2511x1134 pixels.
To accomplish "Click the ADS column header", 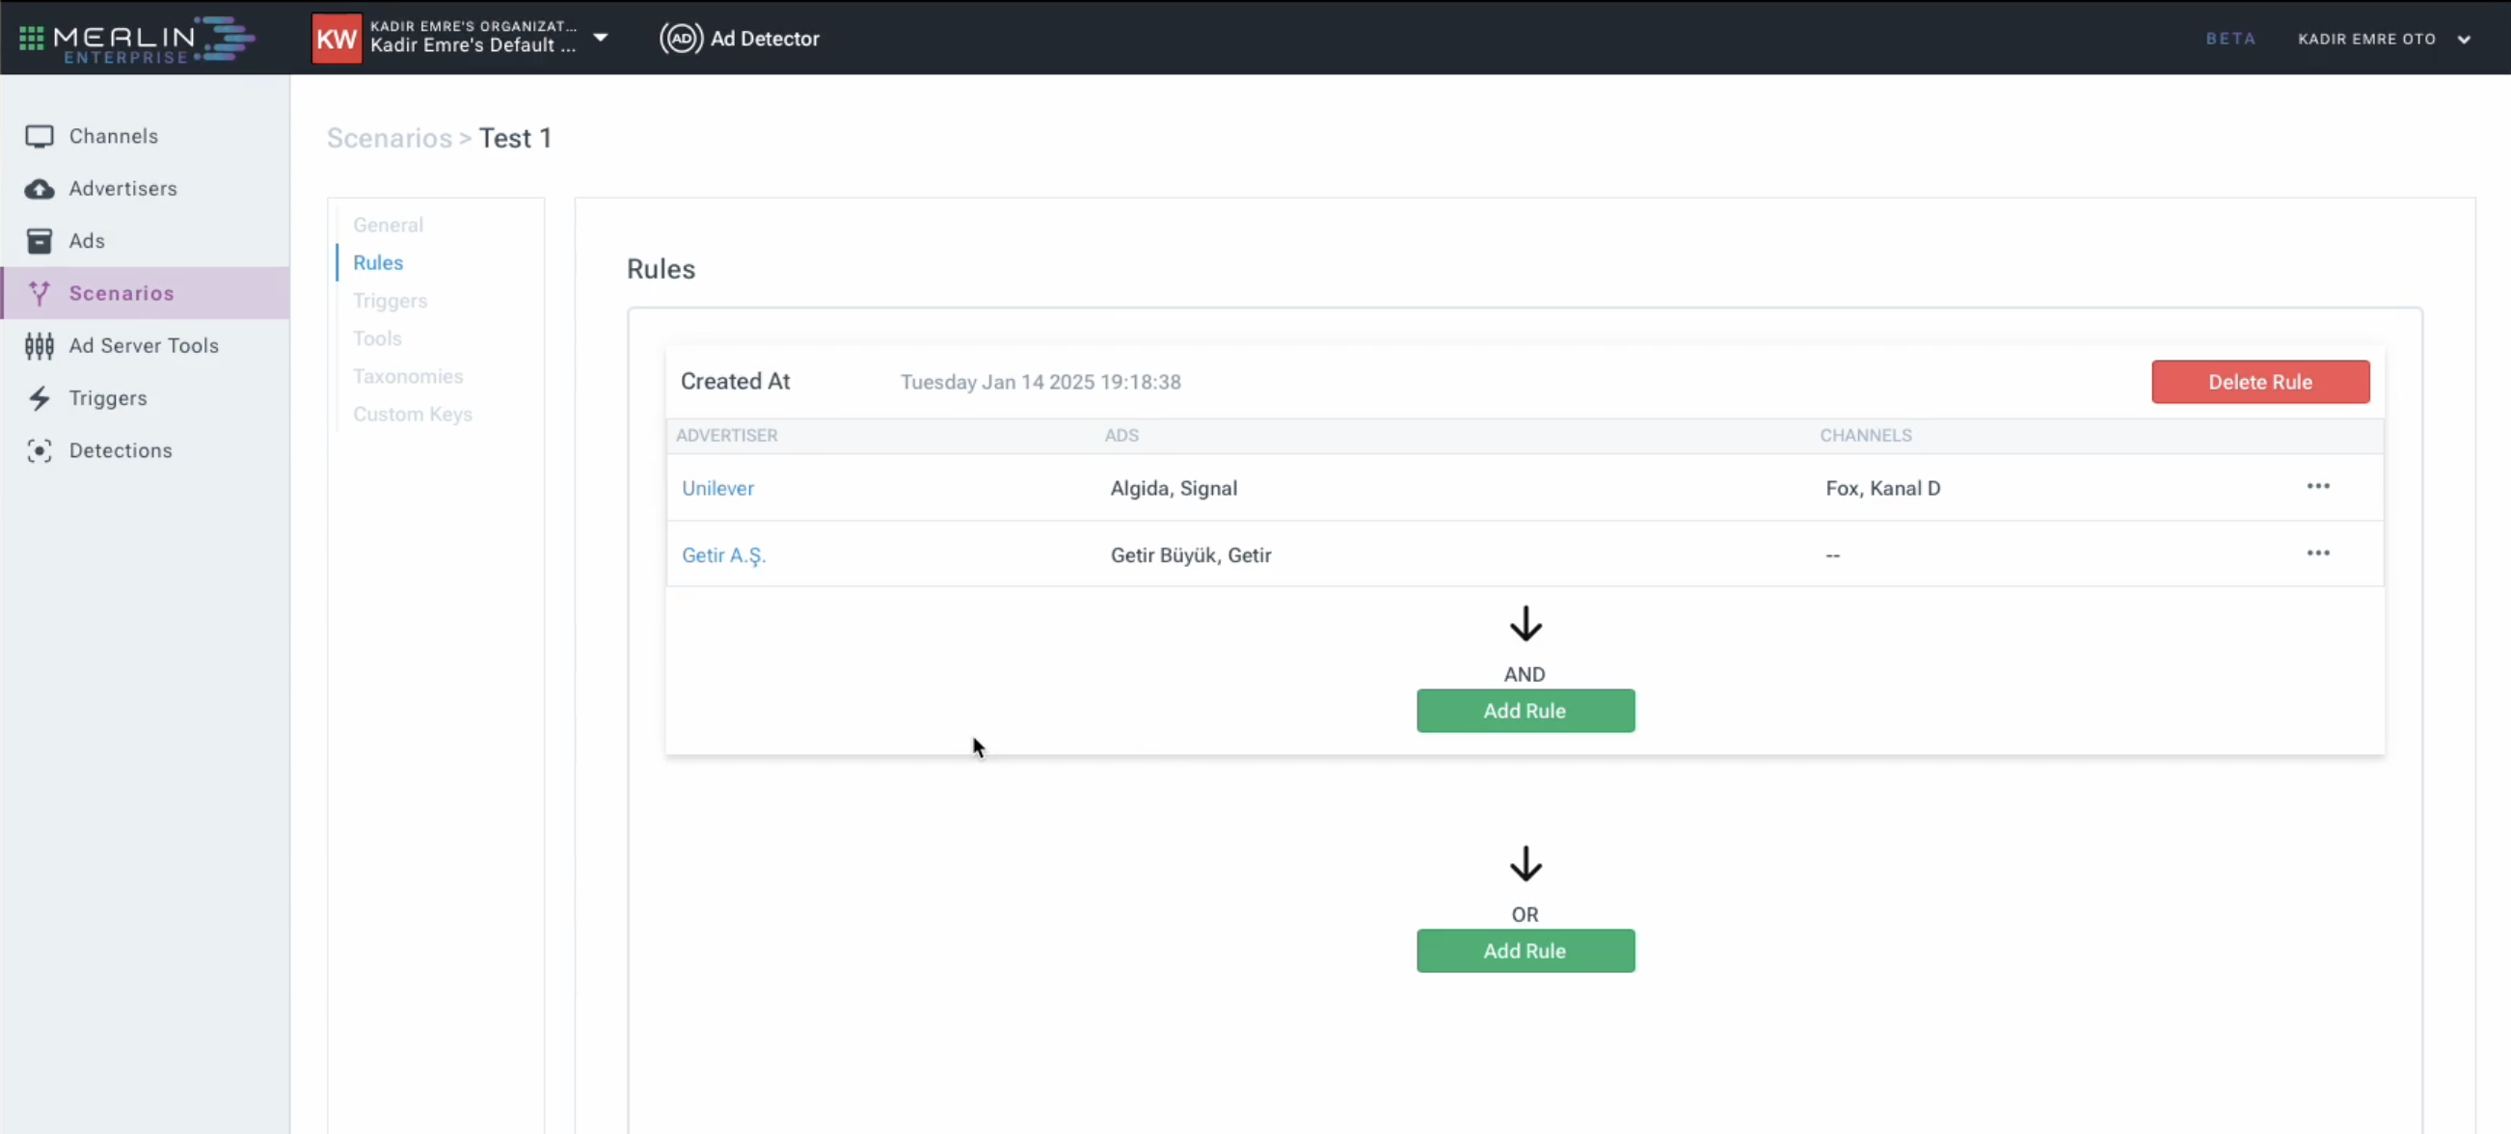I will click(1120, 436).
